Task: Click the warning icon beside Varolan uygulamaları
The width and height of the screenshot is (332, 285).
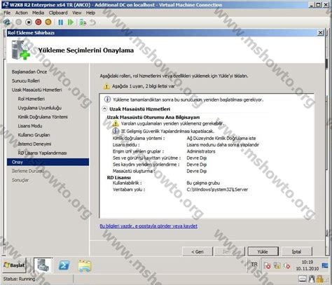Action: (116, 123)
